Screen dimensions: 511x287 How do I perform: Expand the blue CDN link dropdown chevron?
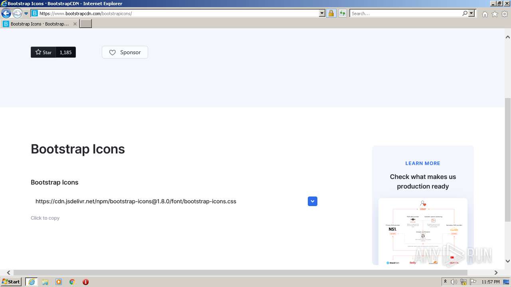(313, 201)
